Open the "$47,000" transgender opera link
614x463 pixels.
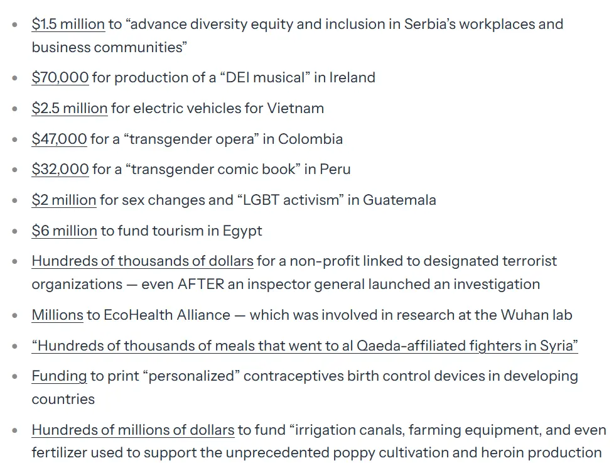(x=59, y=139)
